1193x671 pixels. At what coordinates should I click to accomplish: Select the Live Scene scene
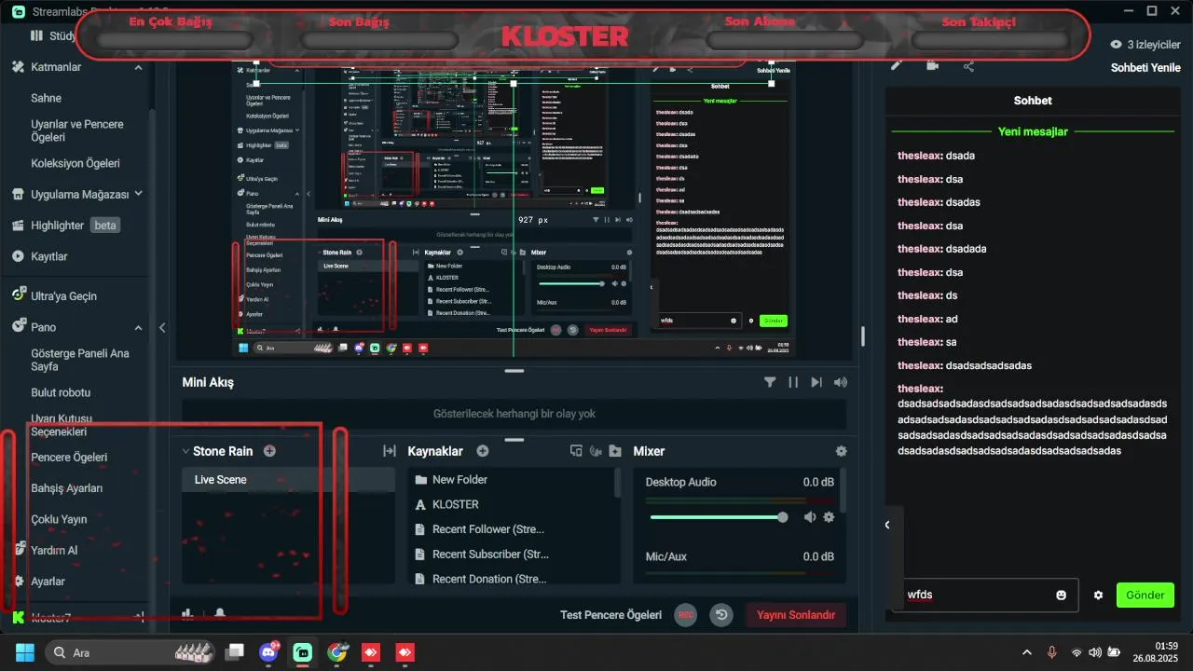coord(289,480)
